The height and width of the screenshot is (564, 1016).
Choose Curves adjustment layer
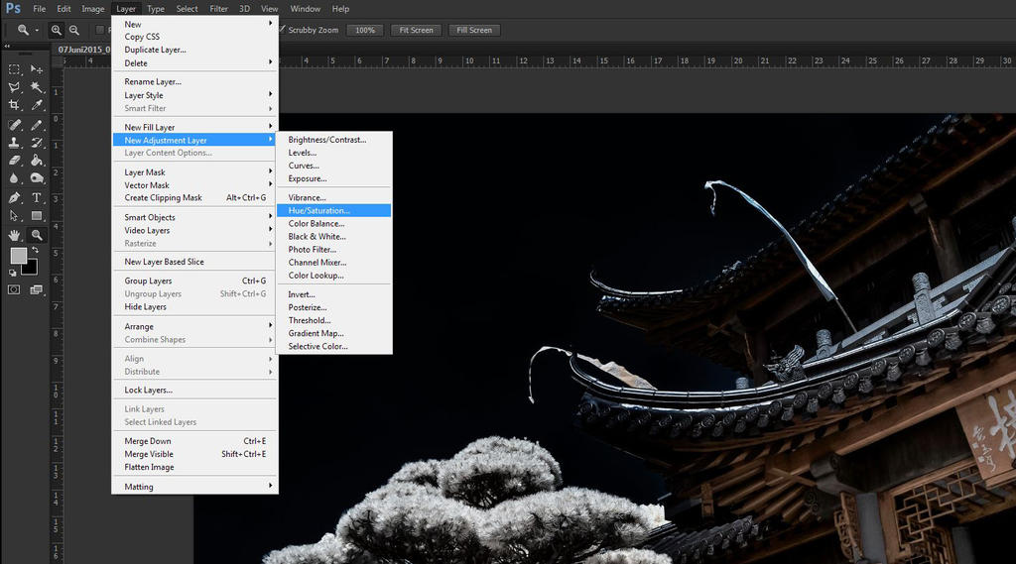(333, 166)
